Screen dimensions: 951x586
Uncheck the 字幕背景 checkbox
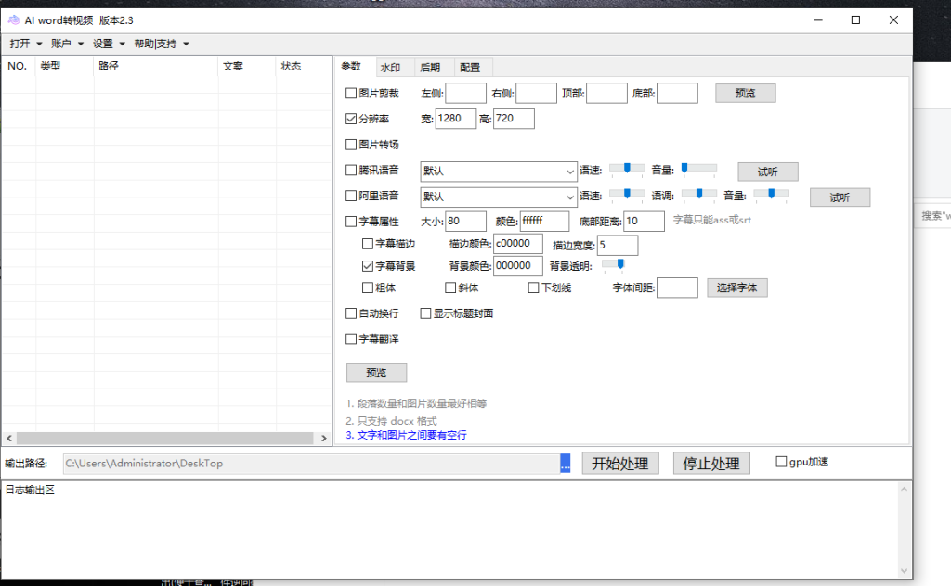click(x=368, y=266)
